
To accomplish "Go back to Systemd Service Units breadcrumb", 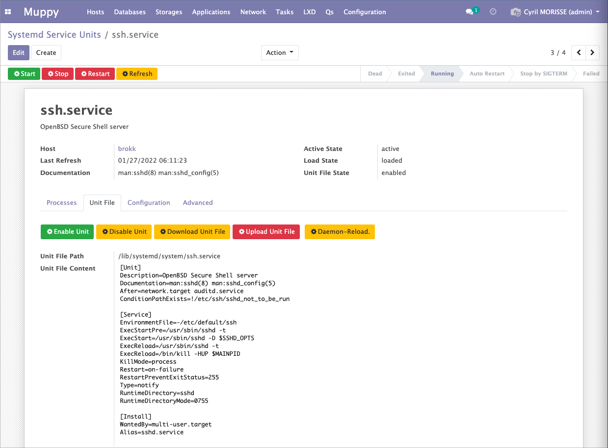I will tap(54, 35).
